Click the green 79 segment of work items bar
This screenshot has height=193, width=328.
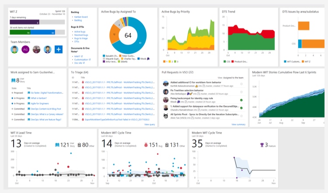(x=20, y=32)
